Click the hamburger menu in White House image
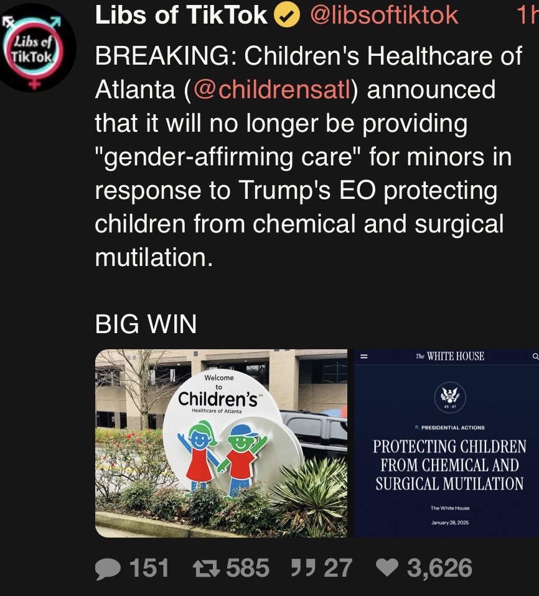The image size is (539, 596). click(x=363, y=356)
